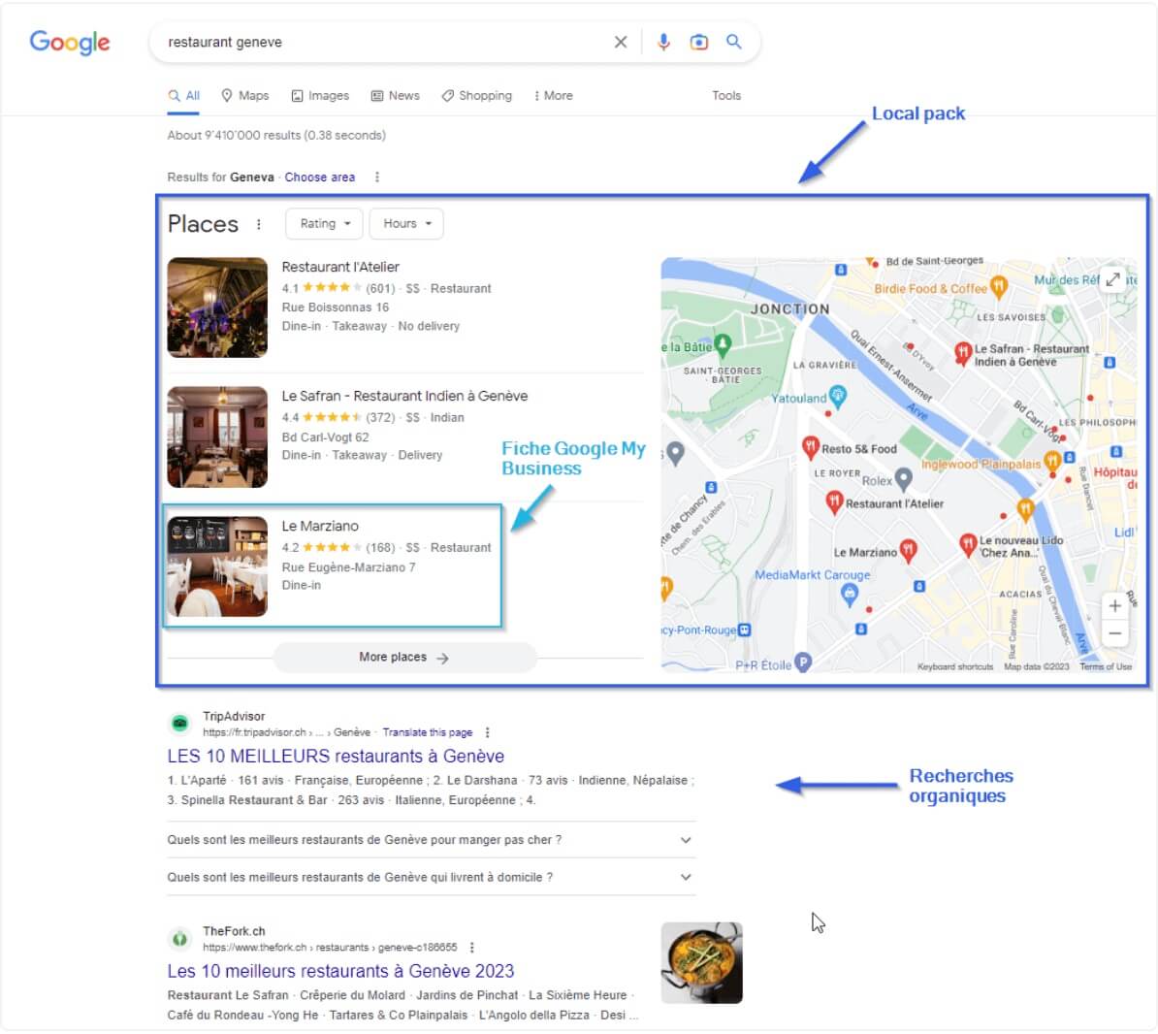The width and height of the screenshot is (1158, 1034).
Task: Open Restaurant l'Atelier photo thumbnail
Action: pyautogui.click(x=217, y=307)
